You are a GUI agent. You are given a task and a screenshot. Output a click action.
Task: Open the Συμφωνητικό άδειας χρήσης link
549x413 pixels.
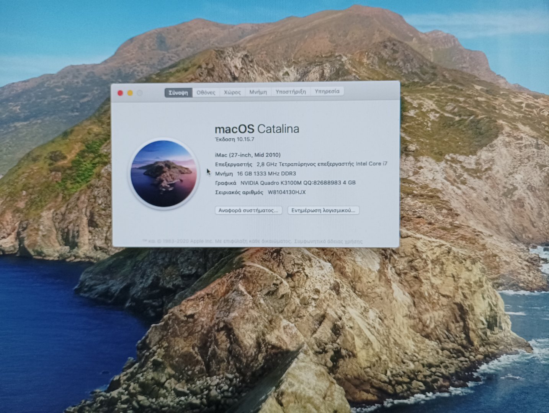tap(328, 241)
